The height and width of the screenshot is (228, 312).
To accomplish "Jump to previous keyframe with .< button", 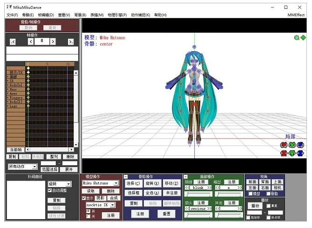I will tap(13, 42).
